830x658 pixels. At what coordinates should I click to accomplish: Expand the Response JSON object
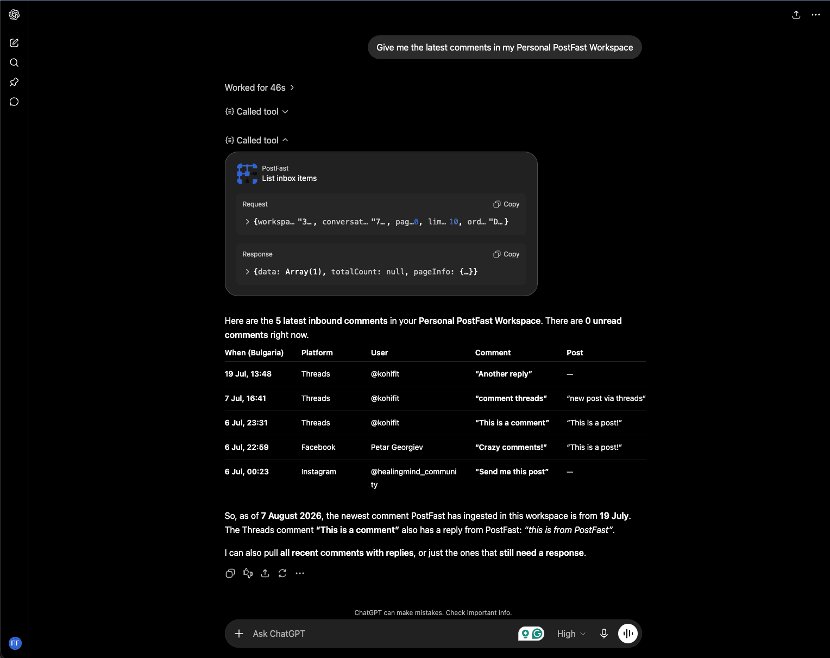248,272
